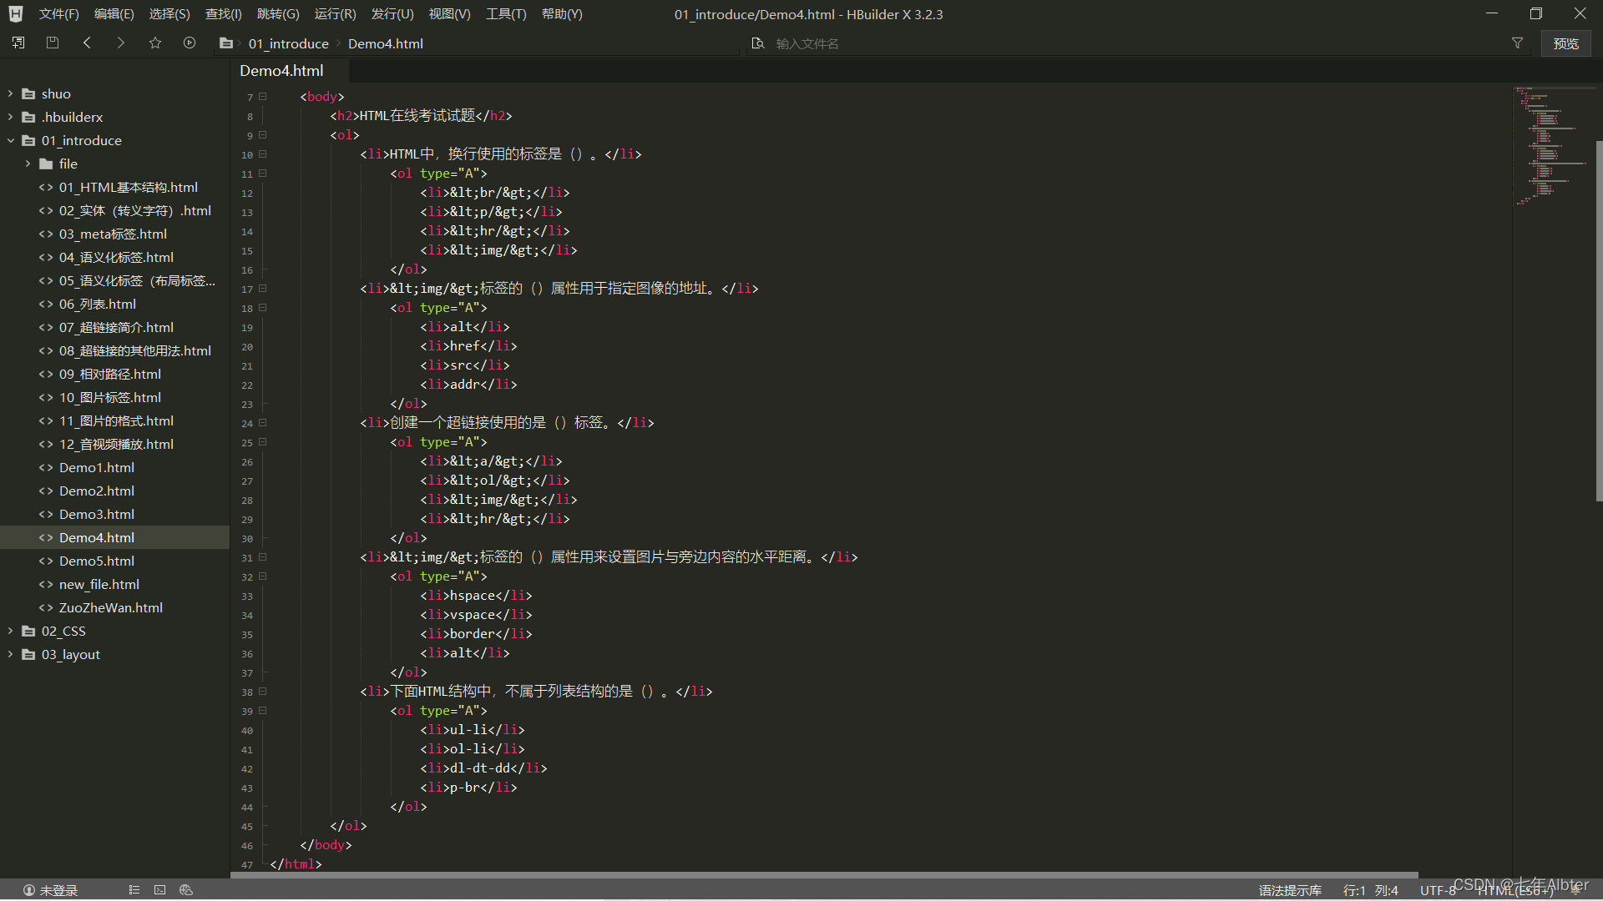Toggle code fold marker at line 24
Image resolution: width=1603 pixels, height=901 pixels.
pos(263,422)
